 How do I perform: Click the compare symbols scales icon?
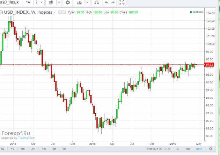click(x=96, y=3)
